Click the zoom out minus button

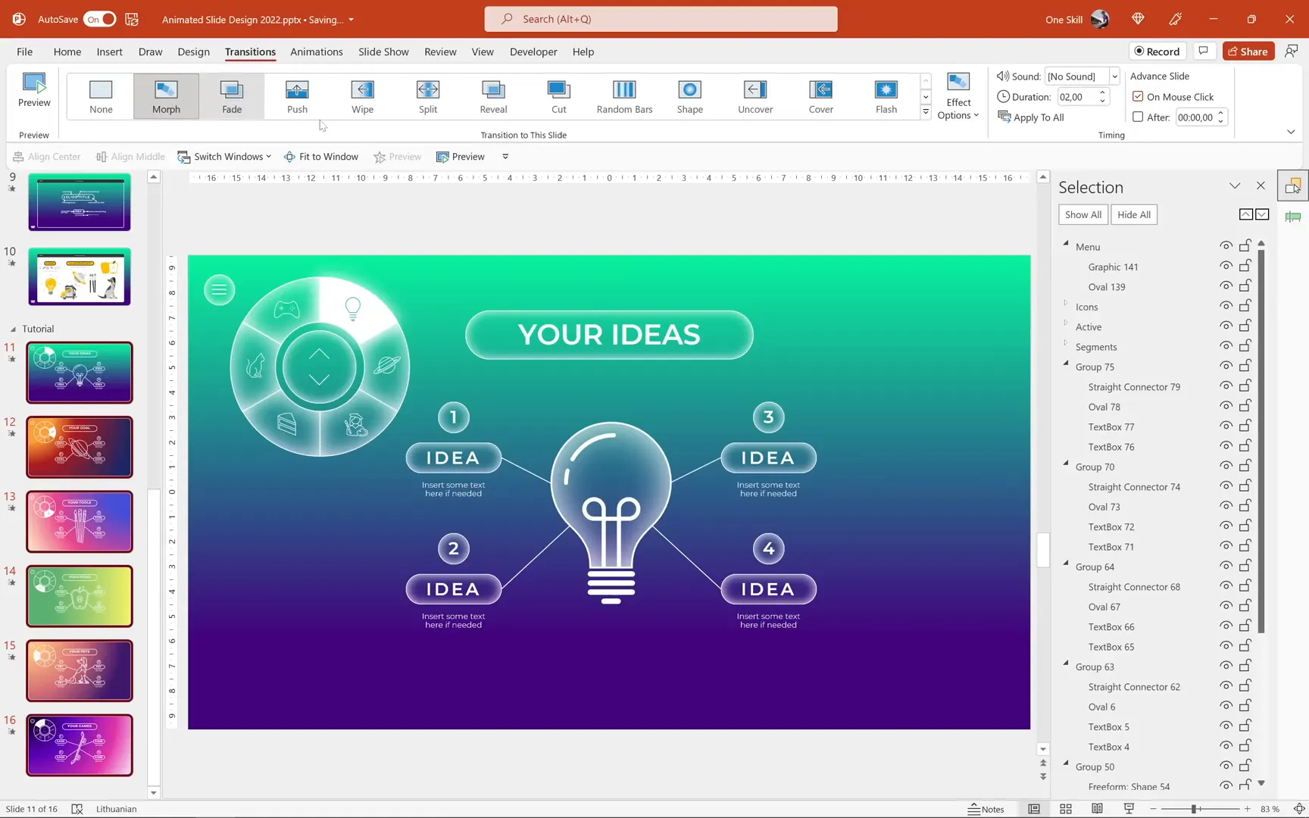[x=1153, y=809]
